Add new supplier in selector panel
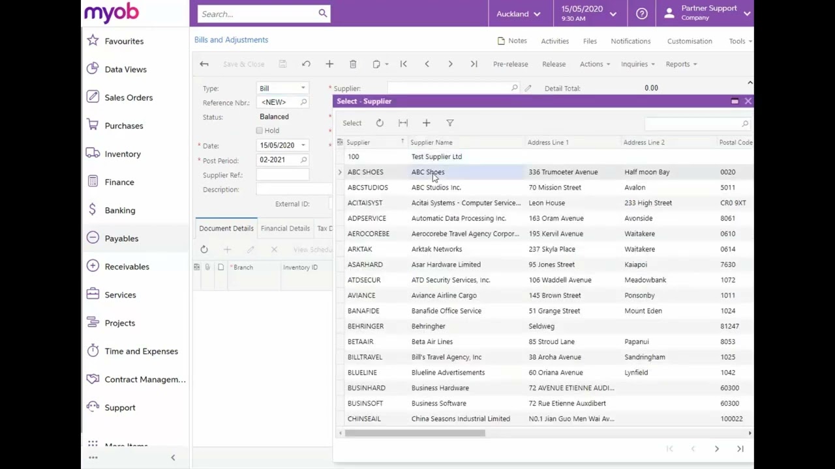This screenshot has width=835, height=469. pyautogui.click(x=426, y=122)
